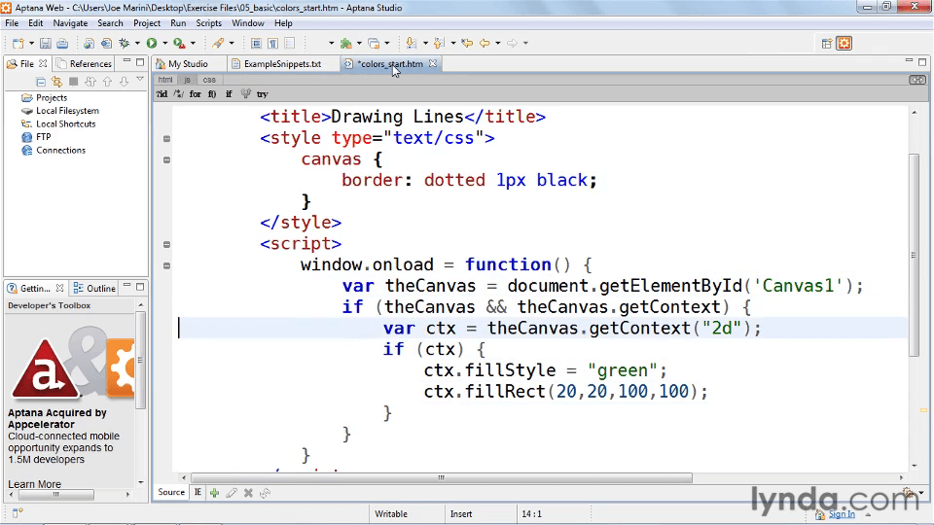Go to Last Edit Location arrow icon
The image size is (934, 525).
point(467,43)
